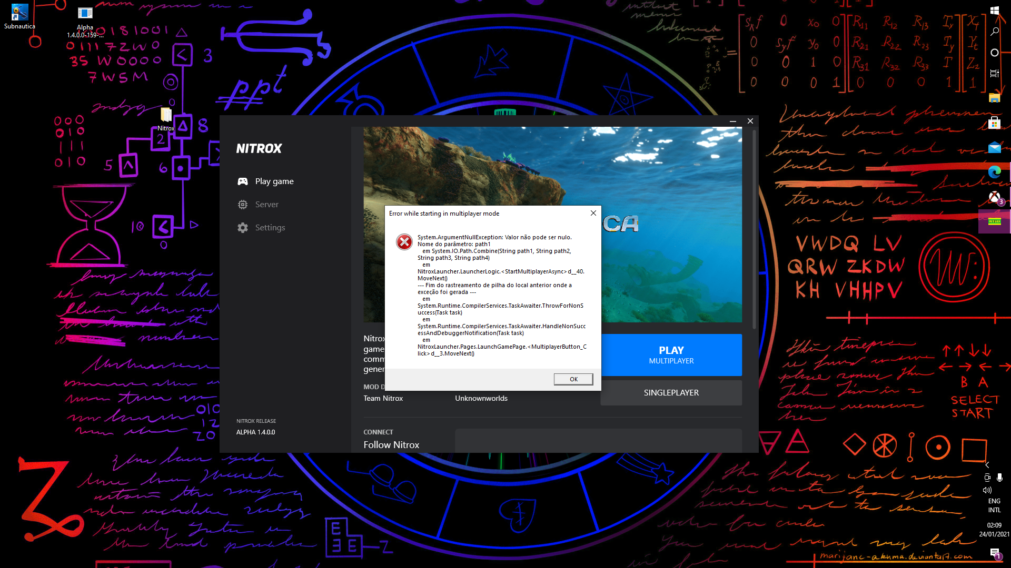1011x568 pixels.
Task: Click Nitrox launcher taskbar icon
Action: (x=994, y=221)
